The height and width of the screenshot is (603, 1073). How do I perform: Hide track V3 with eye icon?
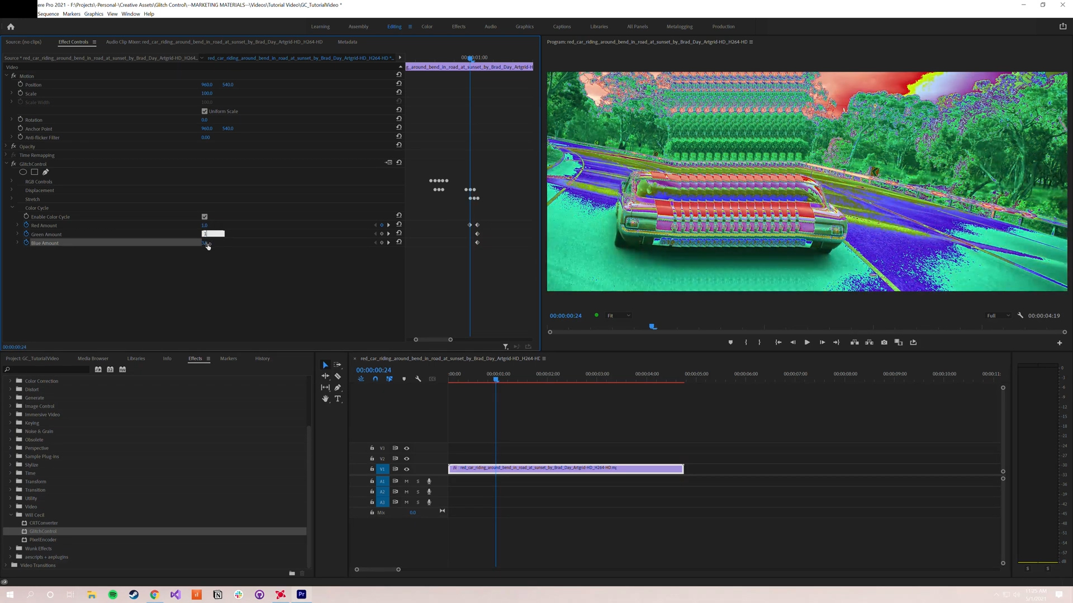[407, 448]
